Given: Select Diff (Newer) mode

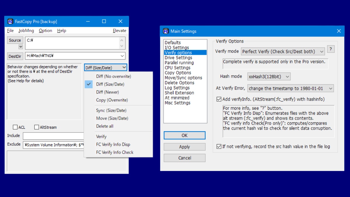Looking at the screenshot, I should click(118, 92).
